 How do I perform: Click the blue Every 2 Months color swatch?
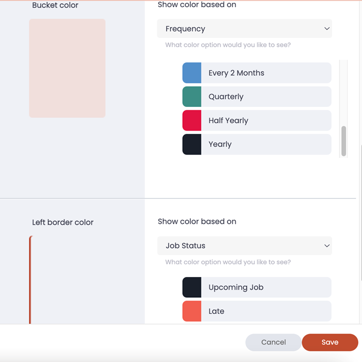[x=192, y=73]
